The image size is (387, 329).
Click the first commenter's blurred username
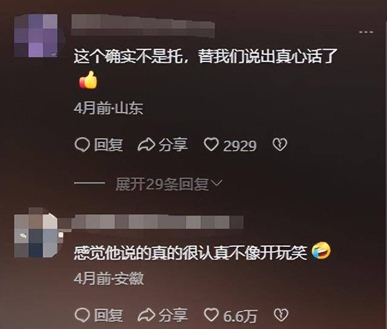tap(143, 25)
